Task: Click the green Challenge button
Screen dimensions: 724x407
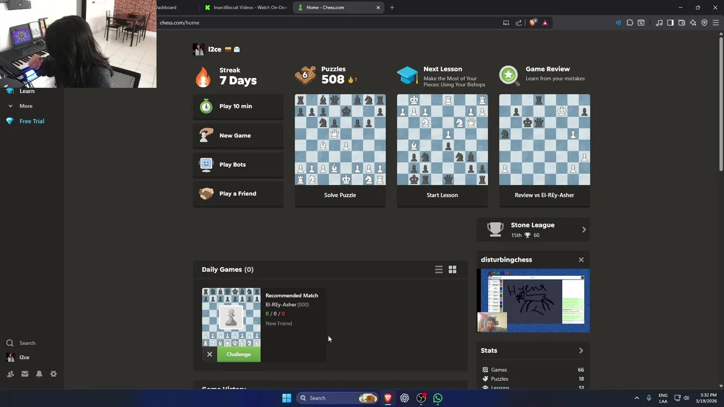Action: pos(239,354)
